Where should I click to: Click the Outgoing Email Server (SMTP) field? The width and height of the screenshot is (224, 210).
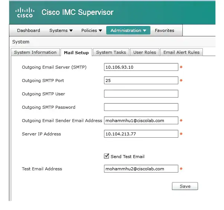(x=141, y=67)
